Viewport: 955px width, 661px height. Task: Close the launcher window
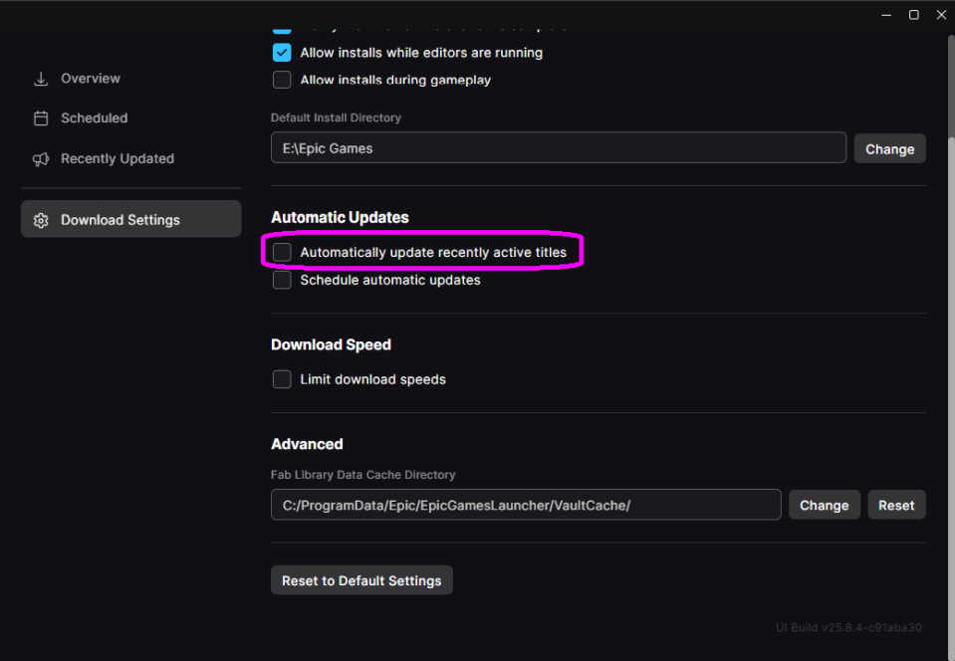(941, 15)
